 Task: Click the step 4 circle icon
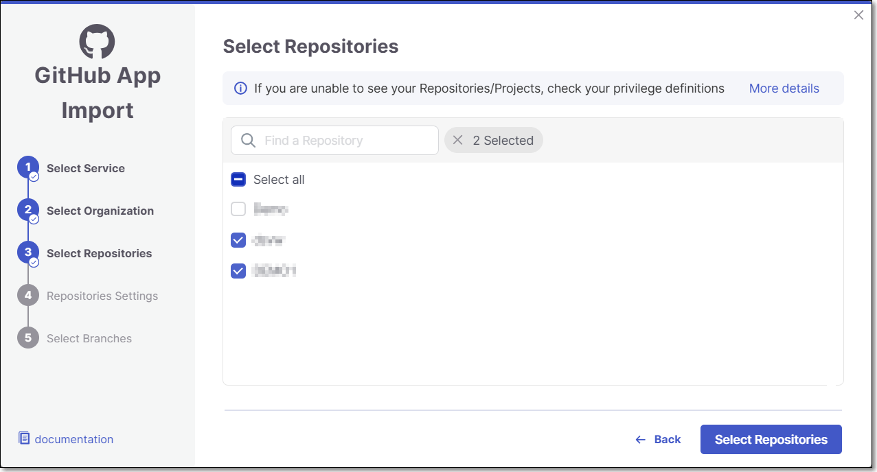point(28,296)
